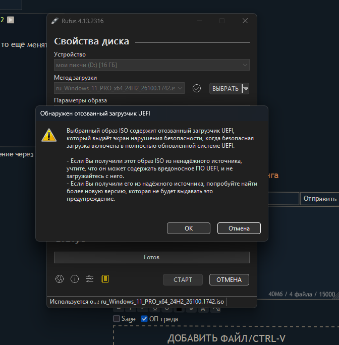Image resolution: width=339 pixels, height=345 pixels.
Task: Open the Rufus info icon
Action: tap(75, 279)
